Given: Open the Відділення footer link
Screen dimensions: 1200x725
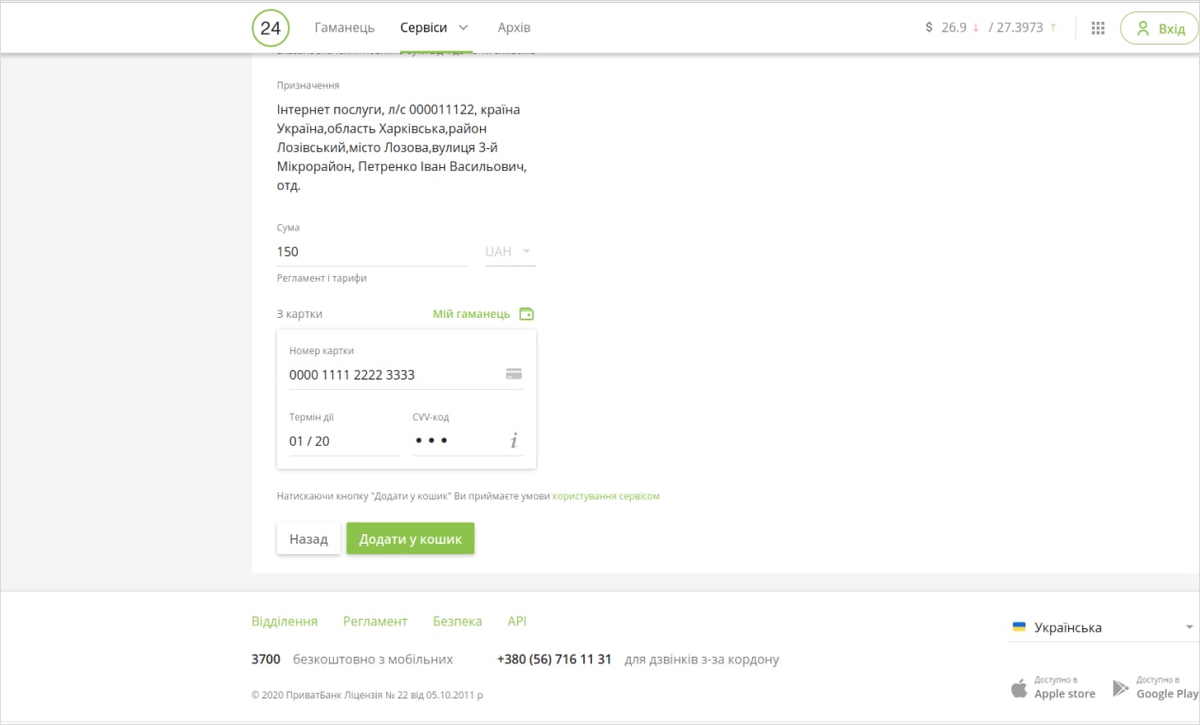Looking at the screenshot, I should [x=285, y=622].
